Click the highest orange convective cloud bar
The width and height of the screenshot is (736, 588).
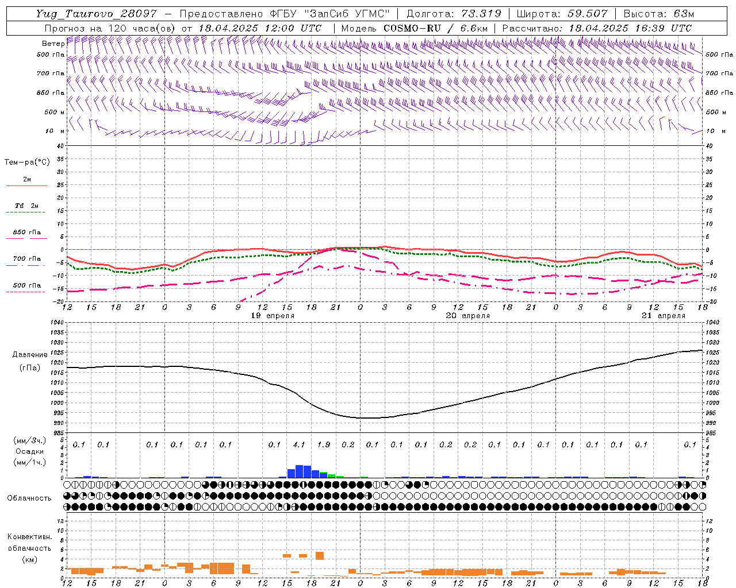click(320, 555)
